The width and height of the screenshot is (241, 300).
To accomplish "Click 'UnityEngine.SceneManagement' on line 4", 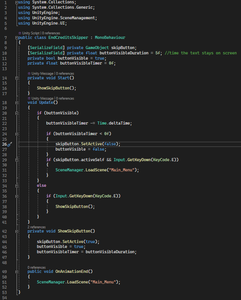I will pyautogui.click(x=63, y=18).
